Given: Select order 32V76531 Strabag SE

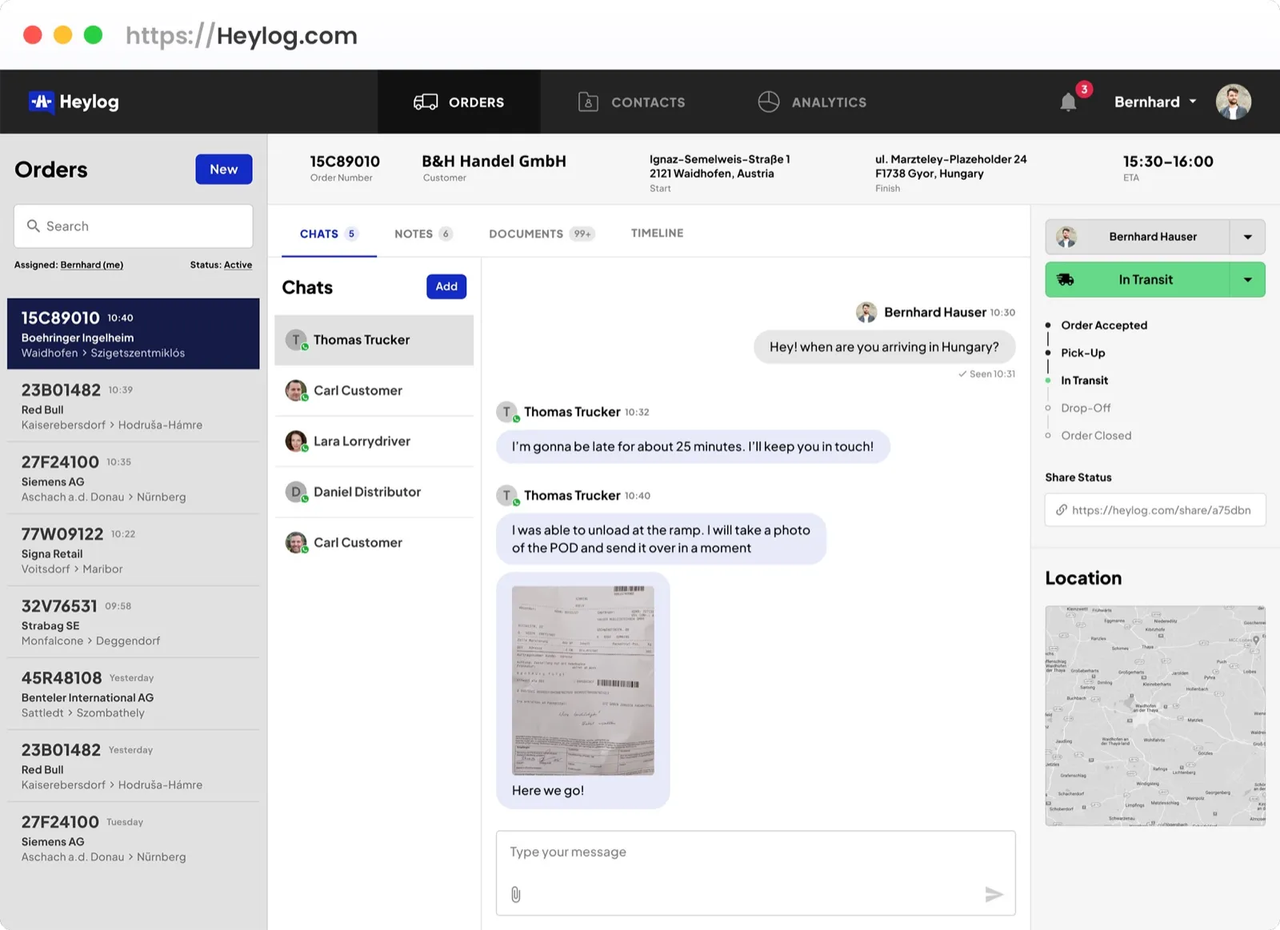Looking at the screenshot, I should pyautogui.click(x=134, y=622).
